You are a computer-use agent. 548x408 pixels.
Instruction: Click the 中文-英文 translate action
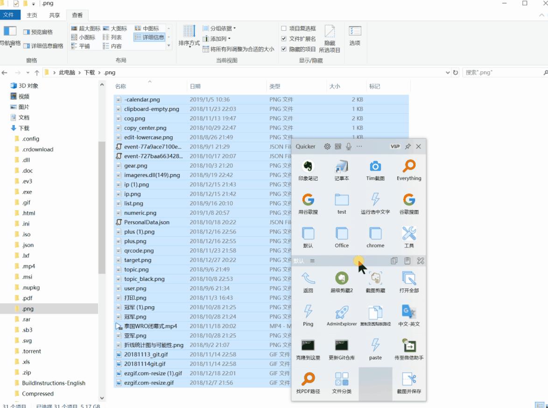click(408, 316)
